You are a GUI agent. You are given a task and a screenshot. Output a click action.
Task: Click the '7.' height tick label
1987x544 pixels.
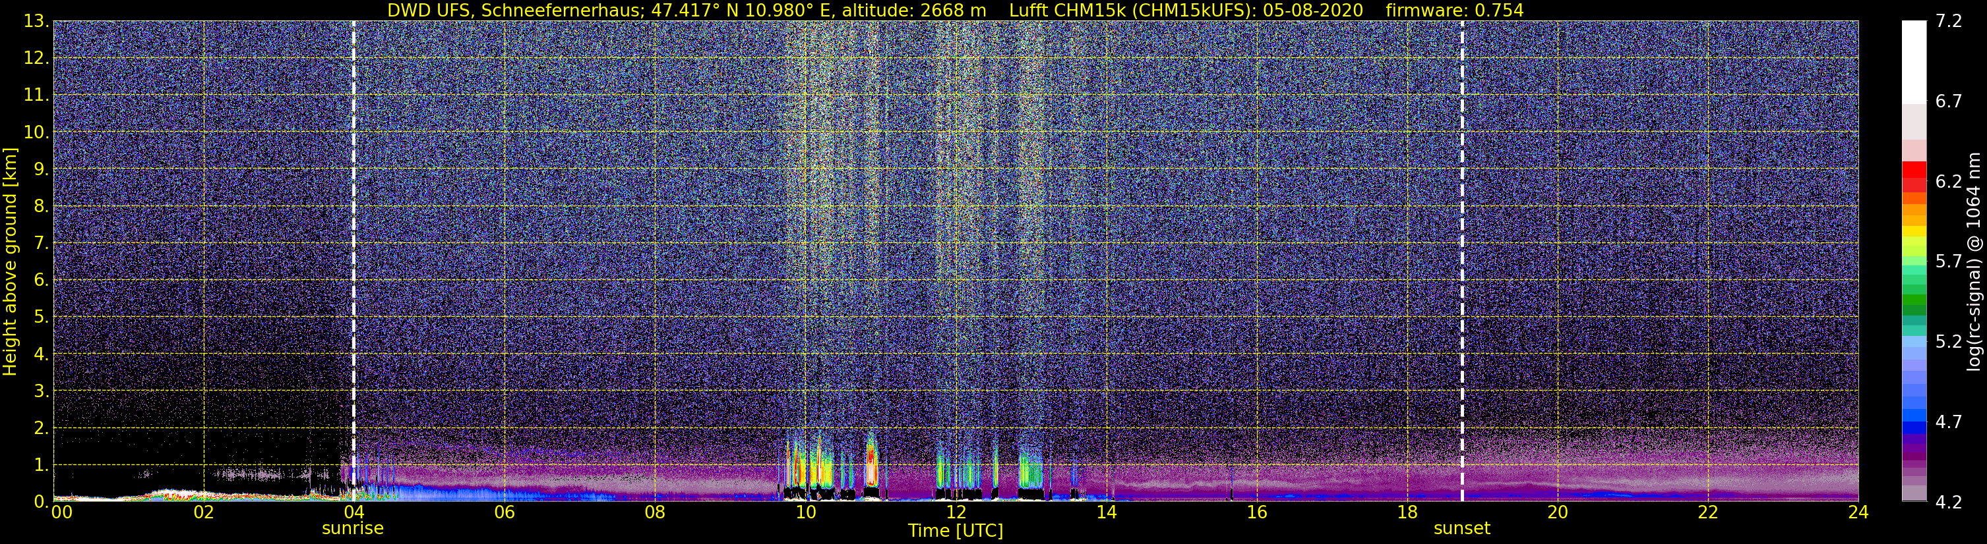click(x=41, y=244)
